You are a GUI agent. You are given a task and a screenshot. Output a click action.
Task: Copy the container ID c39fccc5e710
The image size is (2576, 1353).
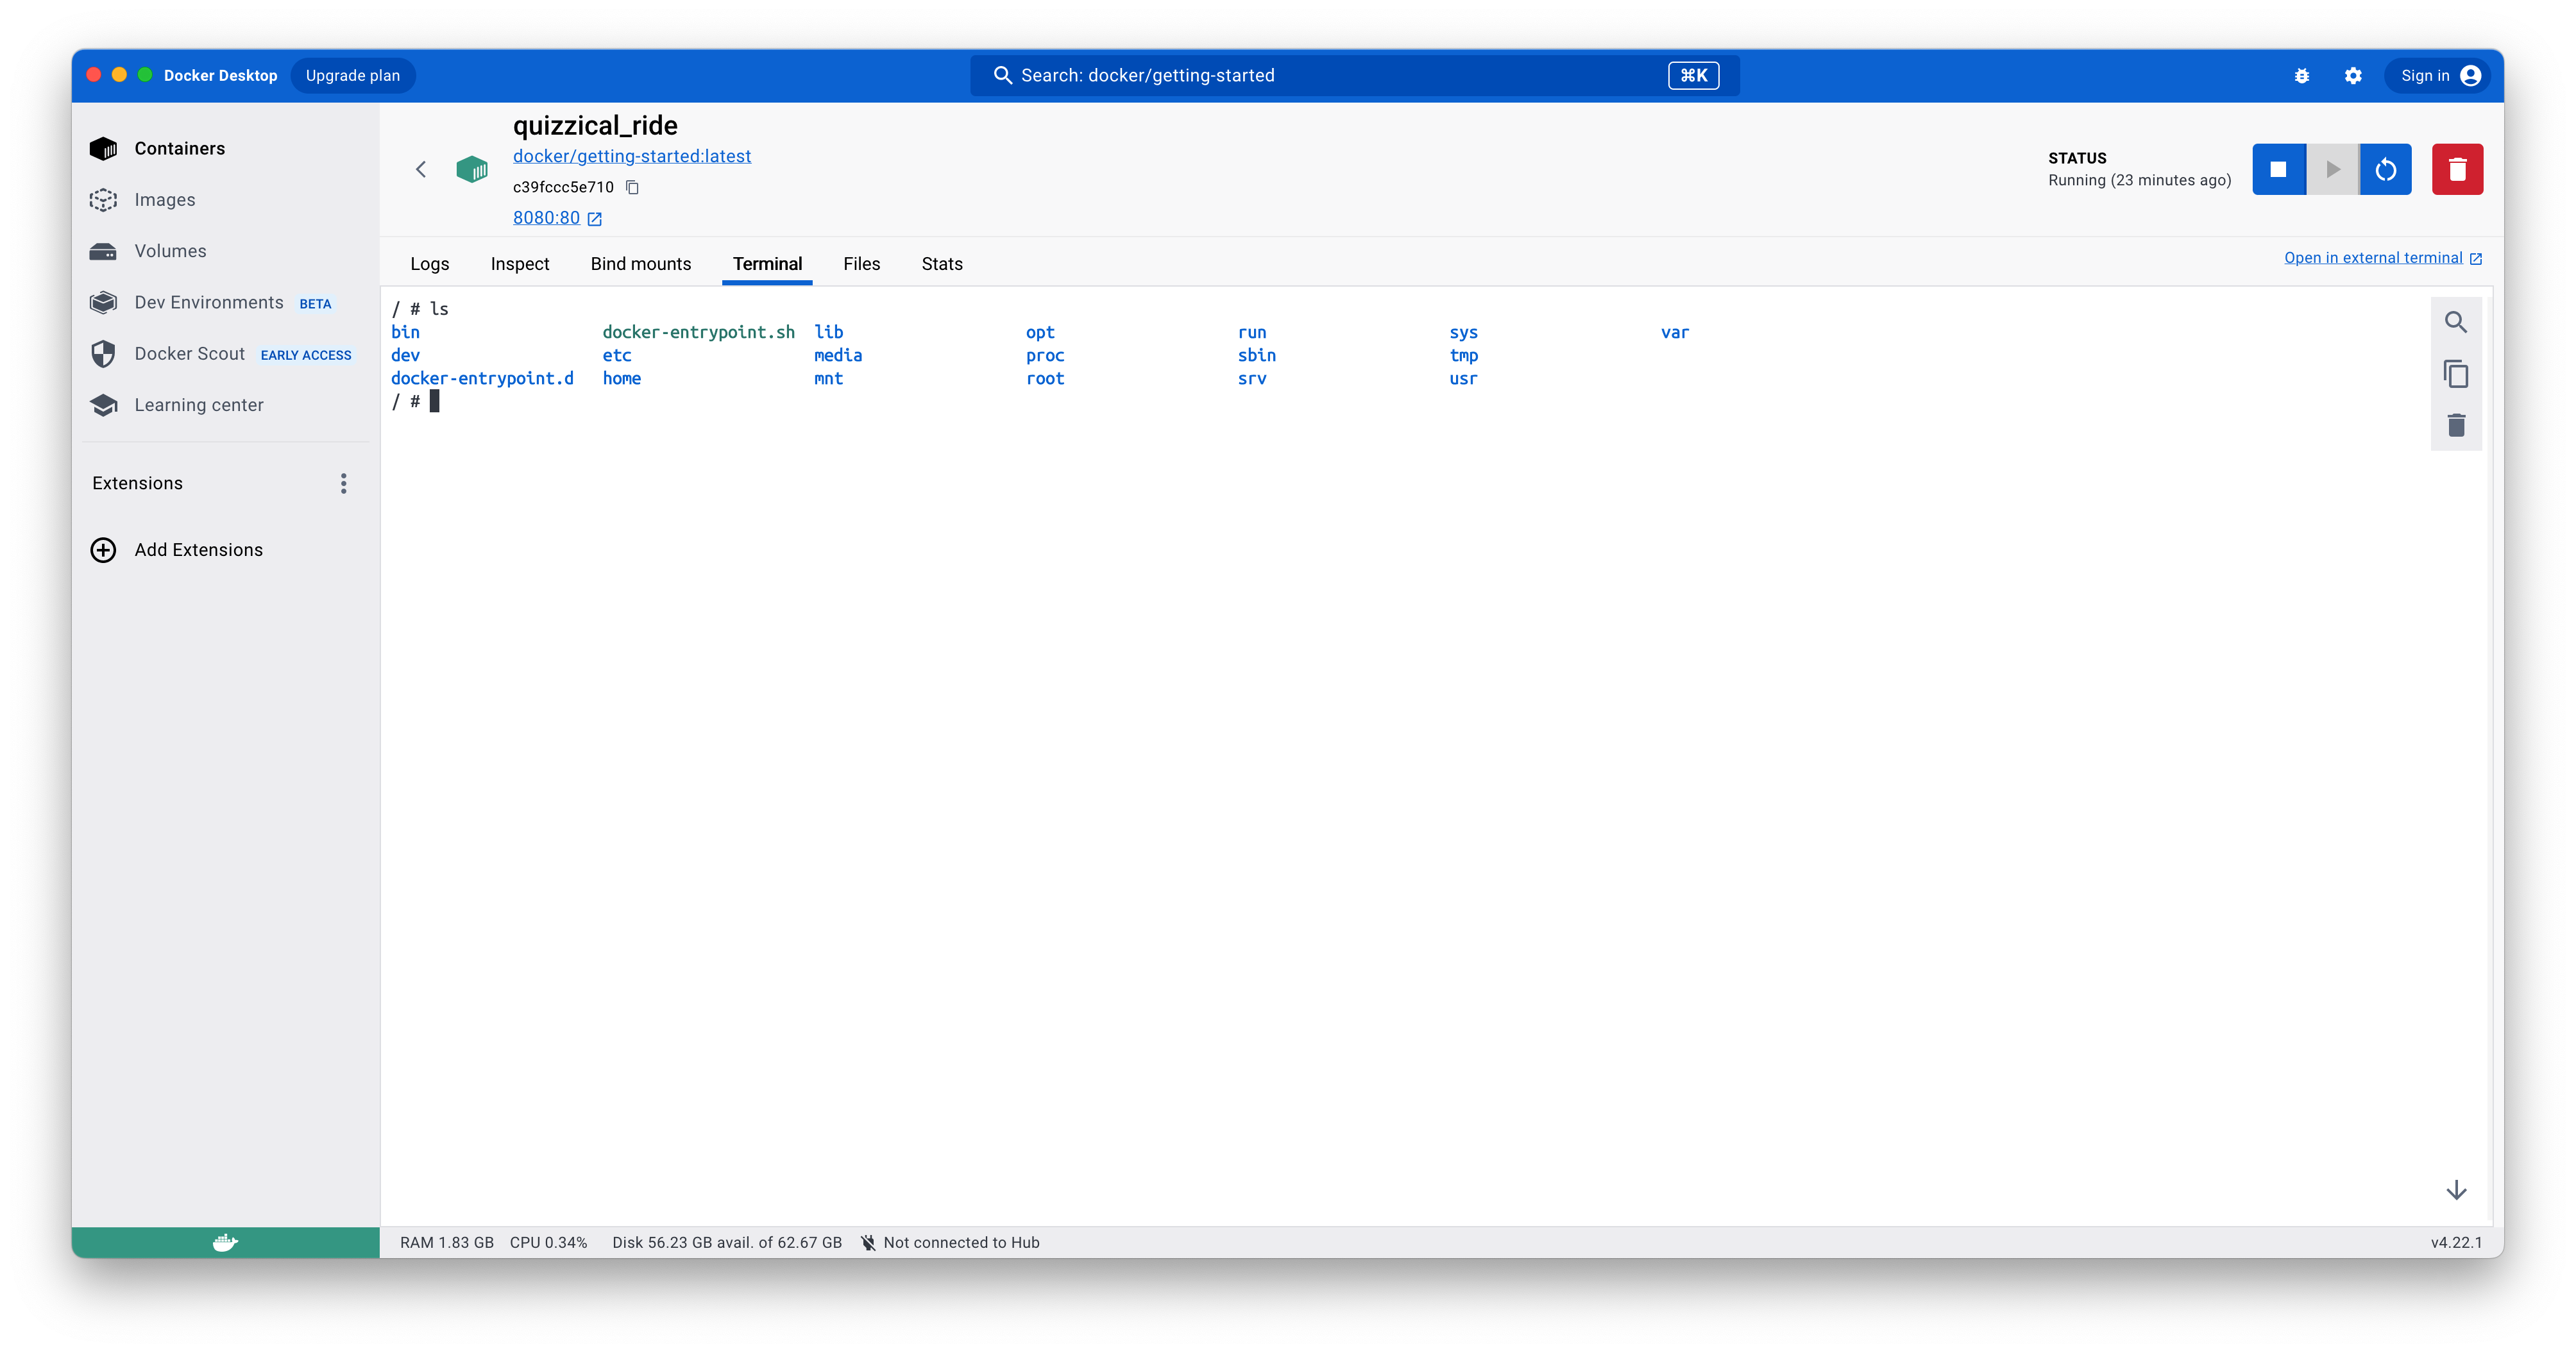pos(632,187)
